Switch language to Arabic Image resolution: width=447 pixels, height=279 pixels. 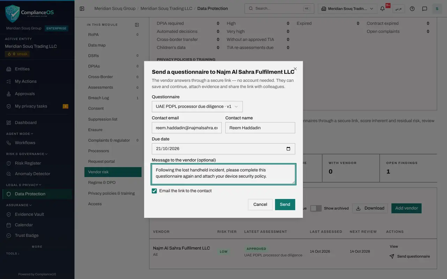tap(398, 9)
